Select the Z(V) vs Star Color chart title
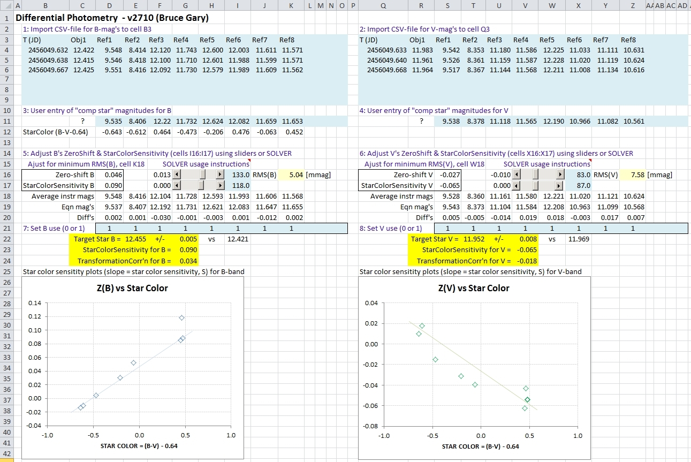691x462 pixels. point(474,288)
